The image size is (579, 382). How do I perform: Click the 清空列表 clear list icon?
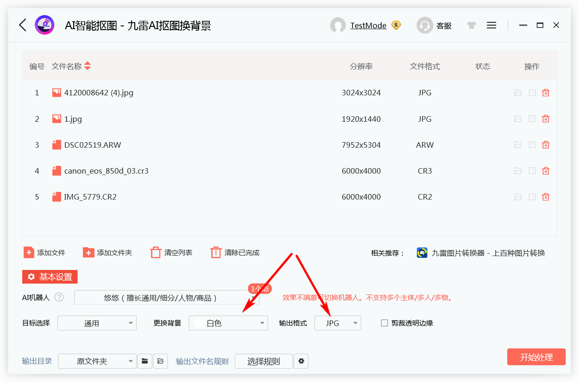[x=155, y=252]
